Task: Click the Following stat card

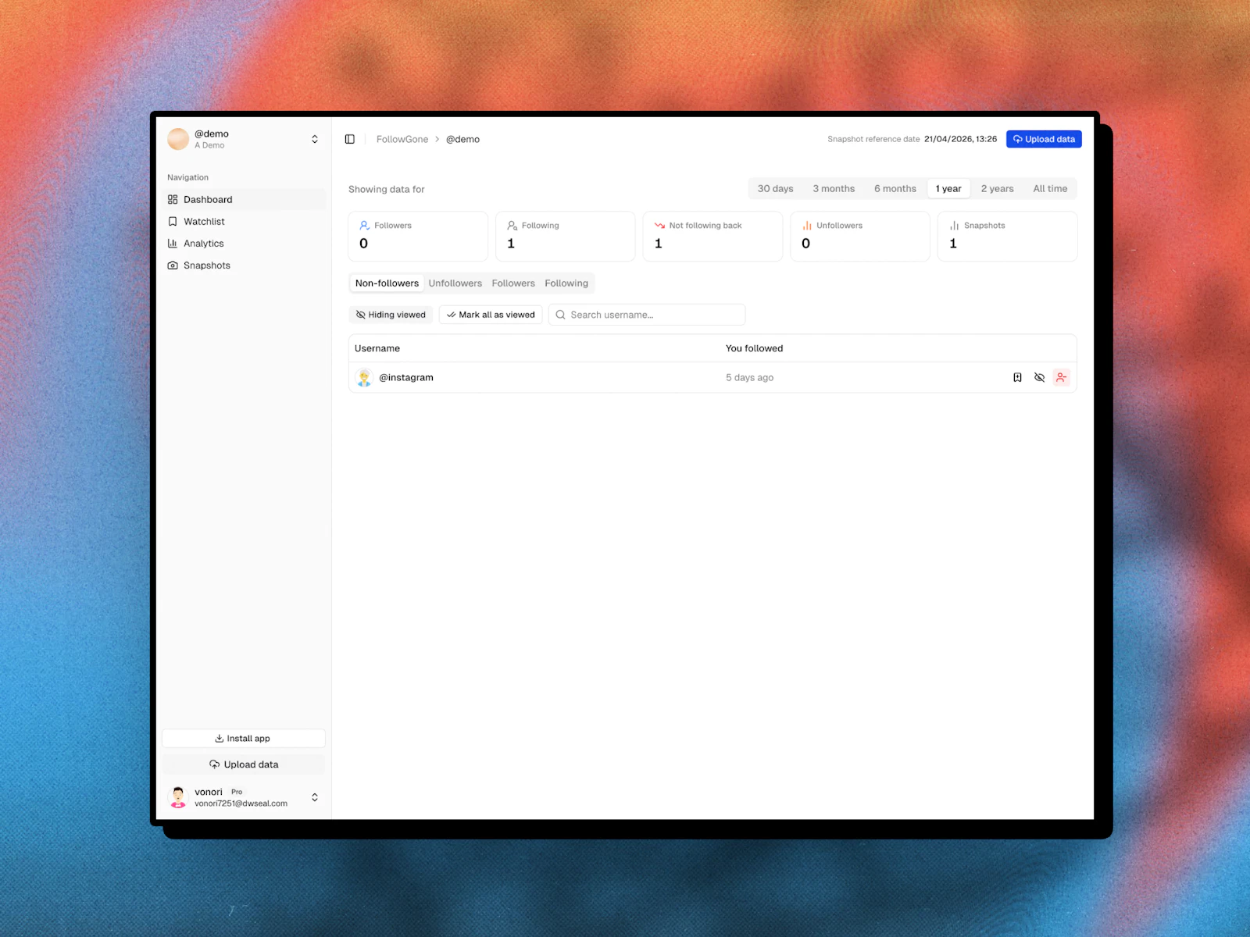Action: coord(566,236)
